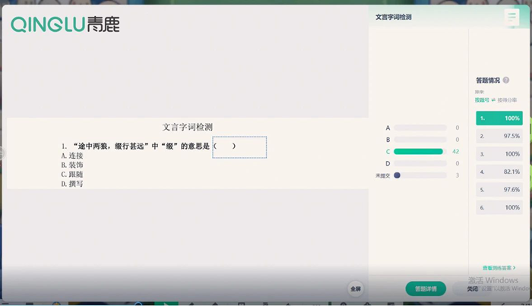Click the green option C result bar

418,152
